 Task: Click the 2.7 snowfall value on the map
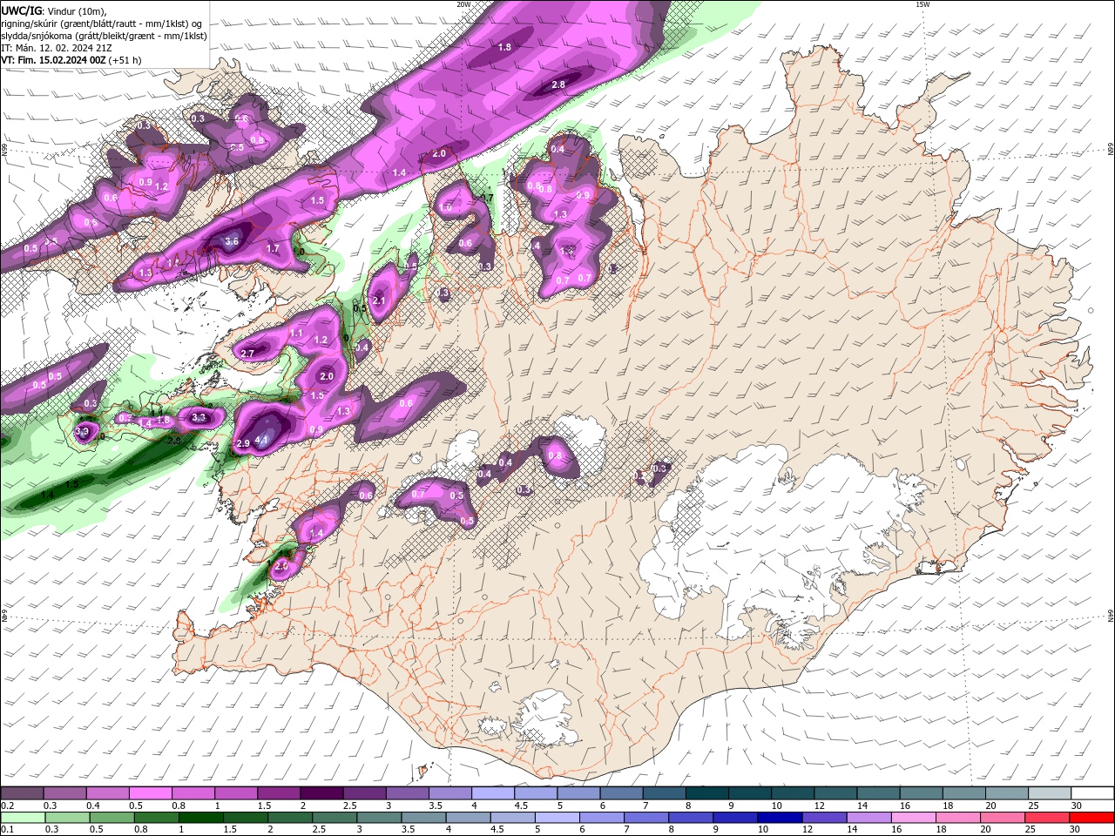coord(247,353)
